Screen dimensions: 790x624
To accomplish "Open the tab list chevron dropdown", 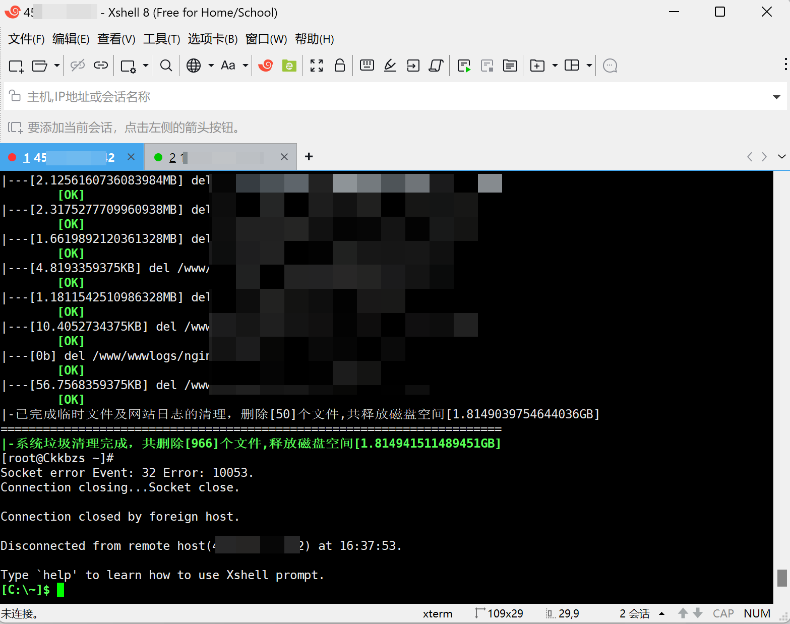I will coord(781,157).
